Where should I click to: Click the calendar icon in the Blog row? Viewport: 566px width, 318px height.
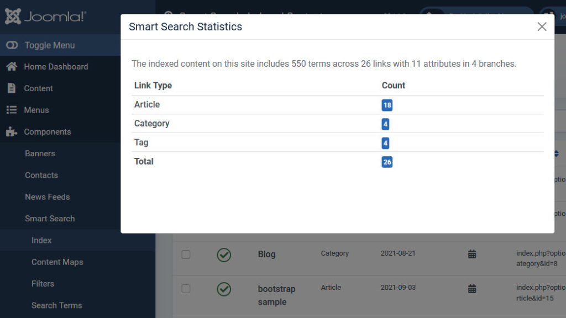pyautogui.click(x=472, y=254)
